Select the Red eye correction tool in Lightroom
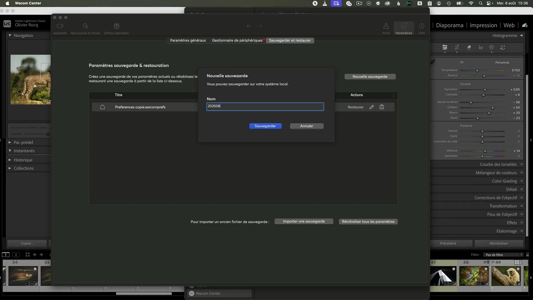533x300 pixels. pos(481,47)
